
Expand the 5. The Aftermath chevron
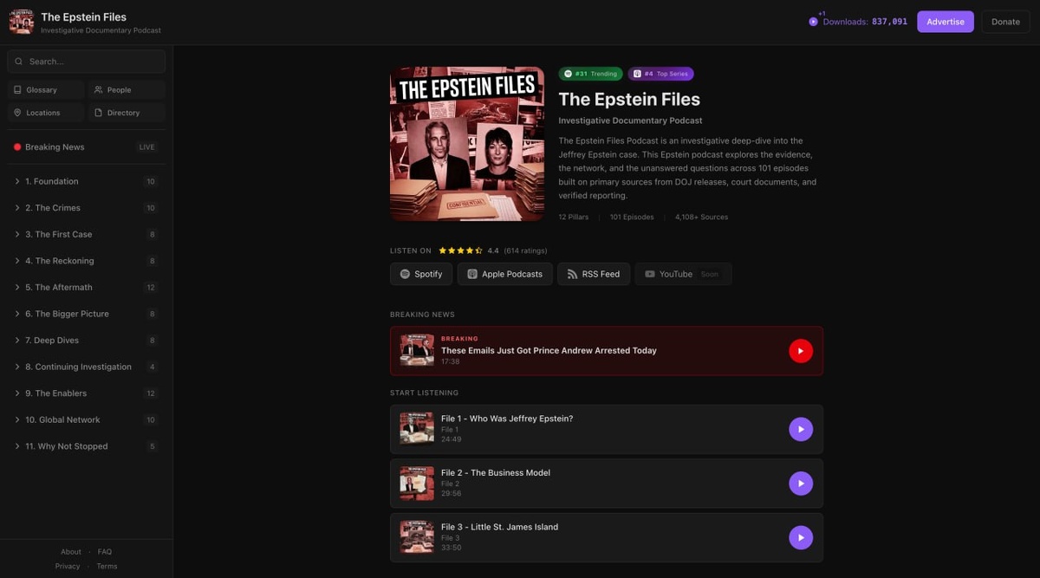coord(17,288)
